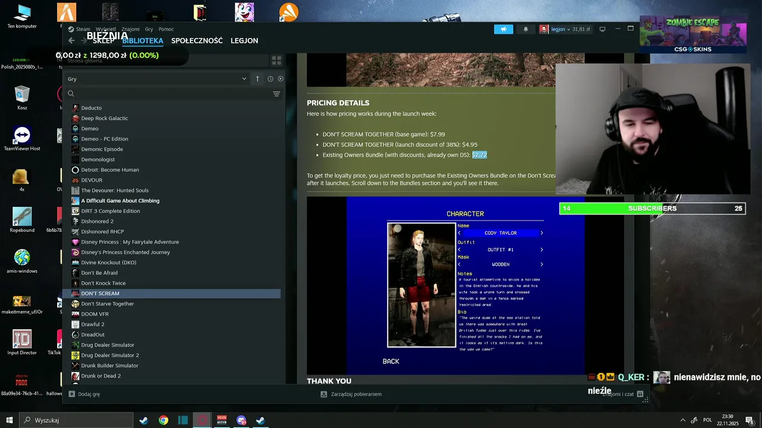Viewport: 762px width, 428px height.
Task: Open Znajomi i czat panel
Action: point(623,394)
